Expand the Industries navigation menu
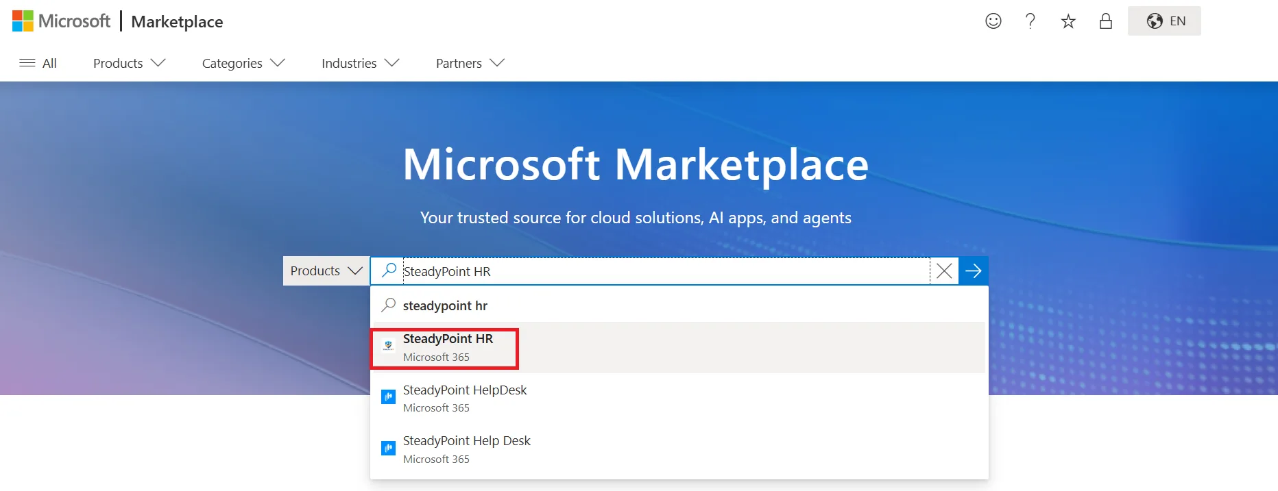 (360, 63)
